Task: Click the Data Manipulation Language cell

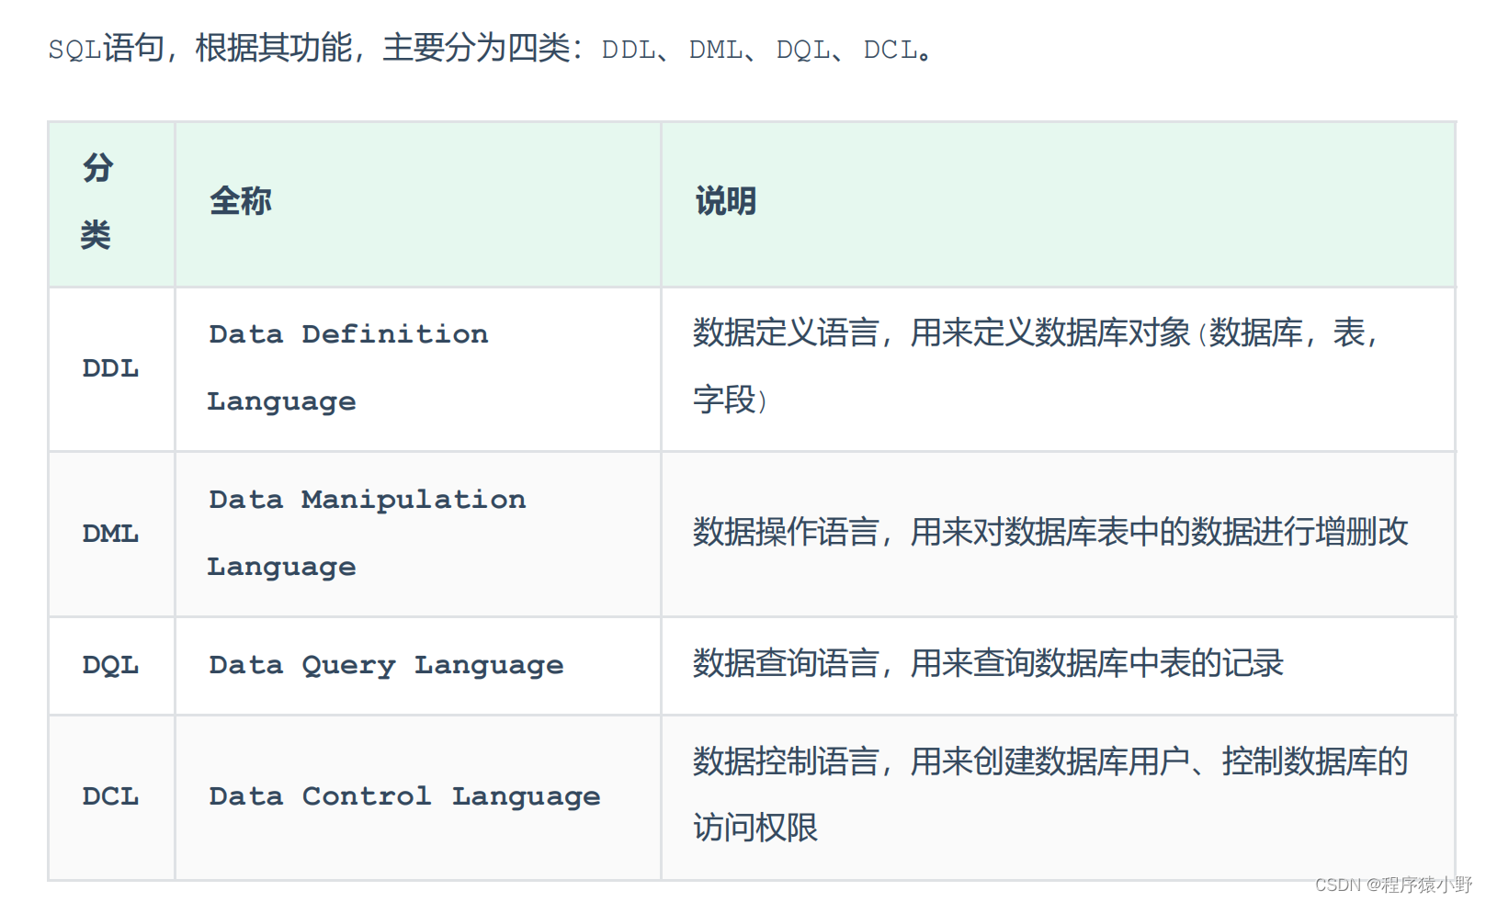Action: [367, 533]
